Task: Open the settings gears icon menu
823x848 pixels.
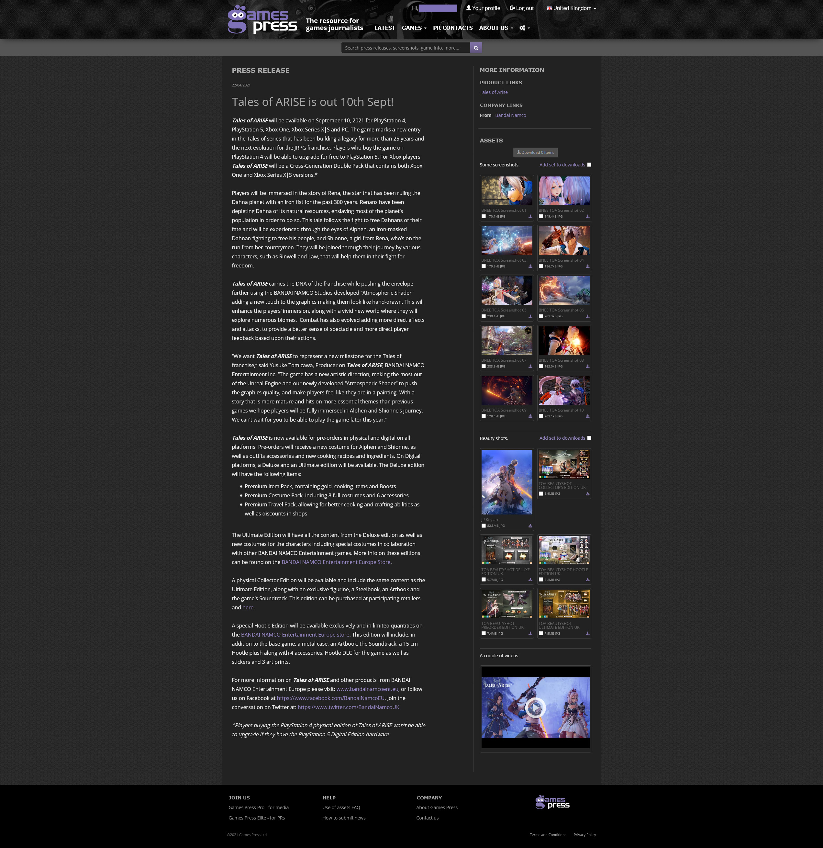Action: coord(525,28)
